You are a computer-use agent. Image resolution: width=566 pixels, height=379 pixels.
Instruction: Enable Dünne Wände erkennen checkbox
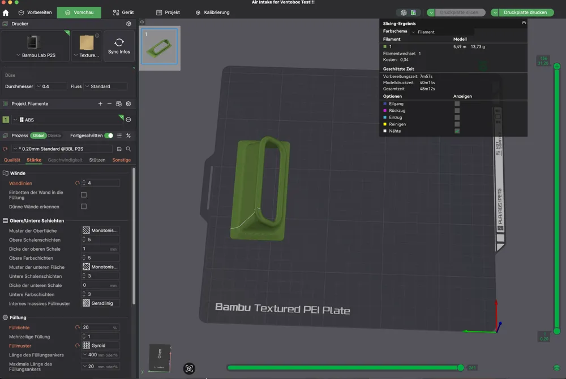84,207
